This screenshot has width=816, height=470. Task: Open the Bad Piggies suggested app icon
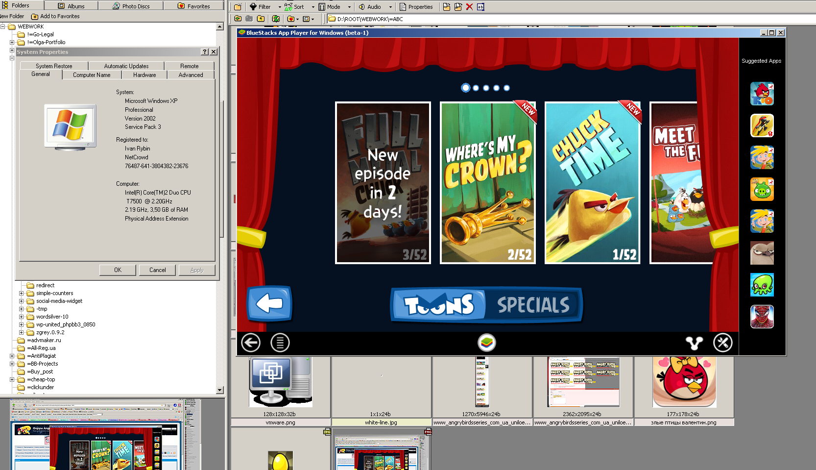tap(762, 189)
